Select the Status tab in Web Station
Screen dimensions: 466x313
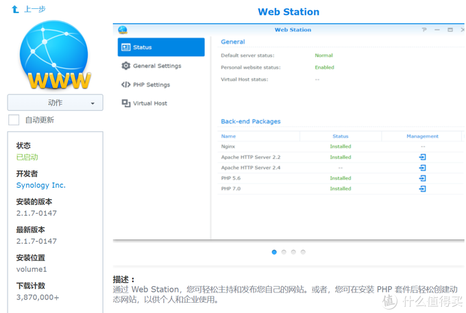[161, 47]
